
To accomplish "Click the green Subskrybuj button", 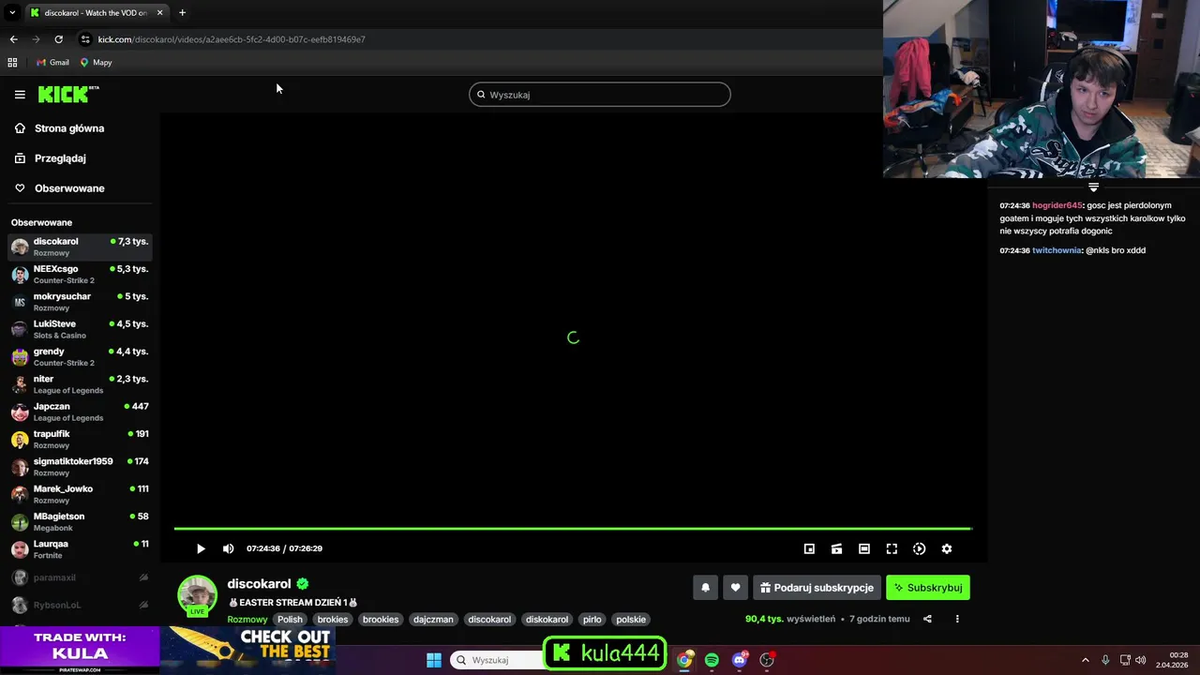I will [928, 588].
